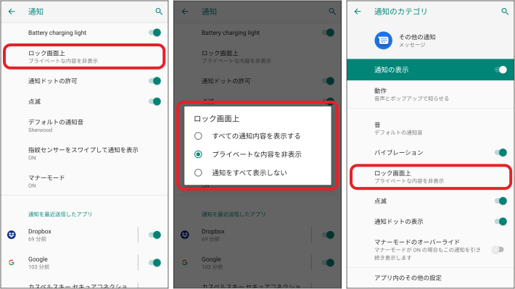The image size is (515, 289).
Task: Tap search icon in 通知のカテゴリ screen
Action: [x=505, y=12]
